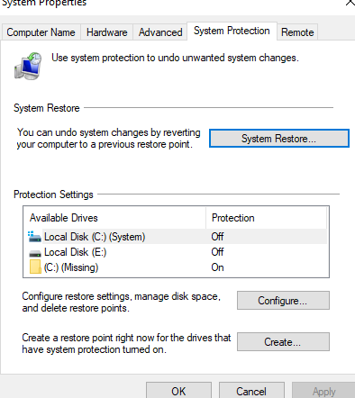The image size is (355, 398).
Task: Confirm the dialog with OK
Action: click(x=178, y=391)
